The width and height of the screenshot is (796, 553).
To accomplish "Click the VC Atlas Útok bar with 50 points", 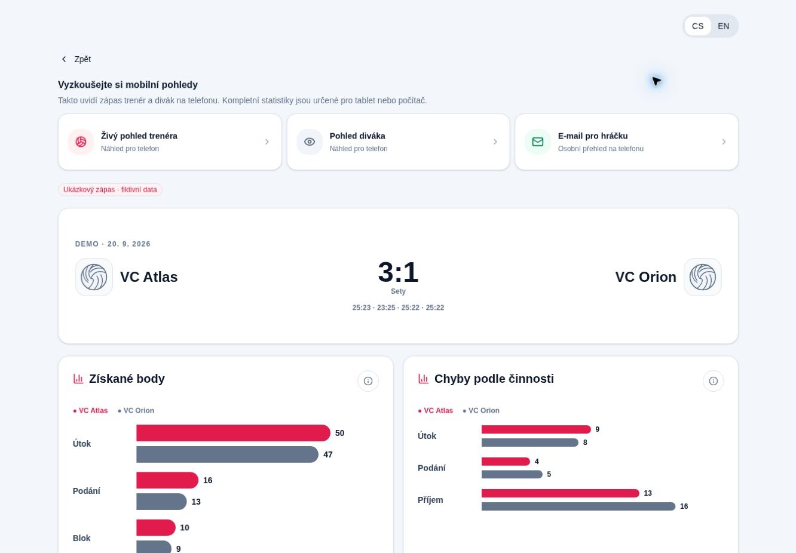I will [x=233, y=433].
